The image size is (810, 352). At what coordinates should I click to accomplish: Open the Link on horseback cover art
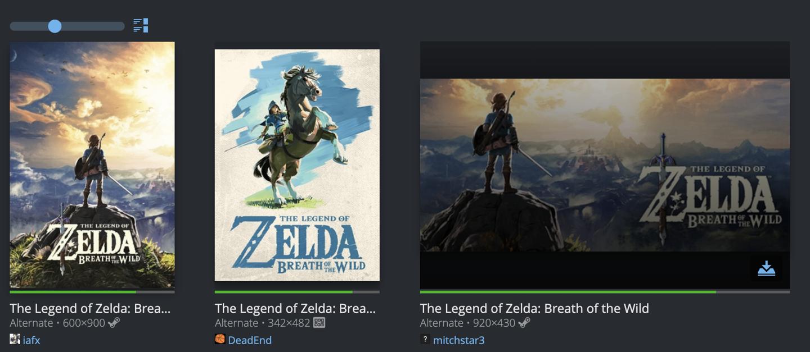[297, 164]
